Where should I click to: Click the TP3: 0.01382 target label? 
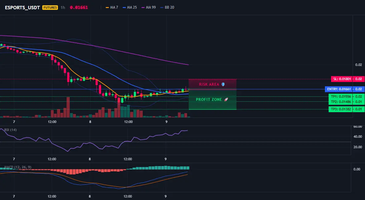341,109
